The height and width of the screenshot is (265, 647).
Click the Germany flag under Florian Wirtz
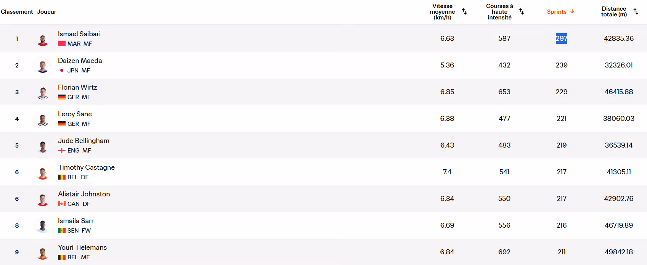click(x=62, y=97)
